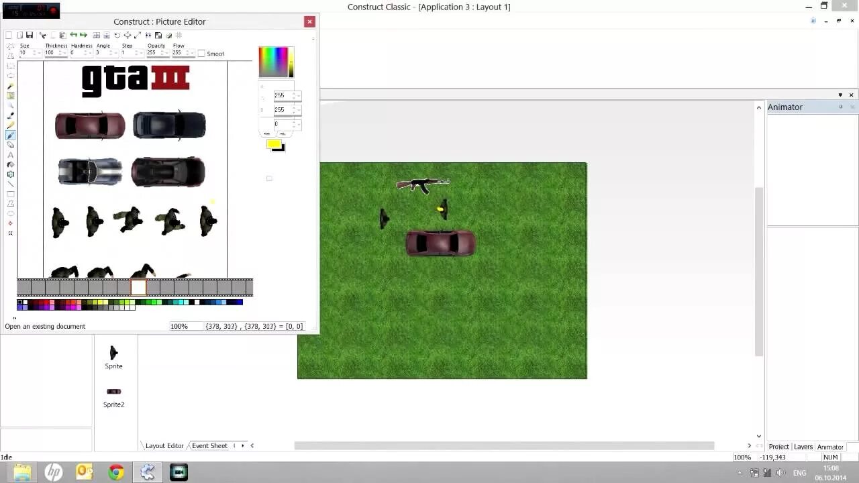The image size is (859, 483).
Task: Click the ENG language indicator in system tray
Action: [799, 473]
